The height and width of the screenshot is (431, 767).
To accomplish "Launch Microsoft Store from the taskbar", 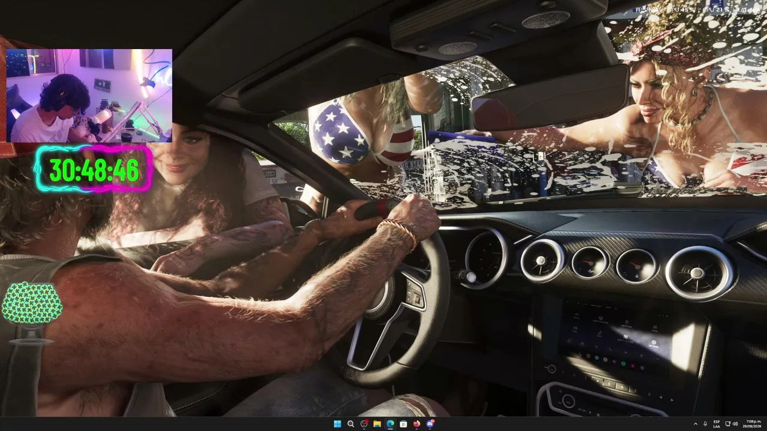I will pos(403,424).
